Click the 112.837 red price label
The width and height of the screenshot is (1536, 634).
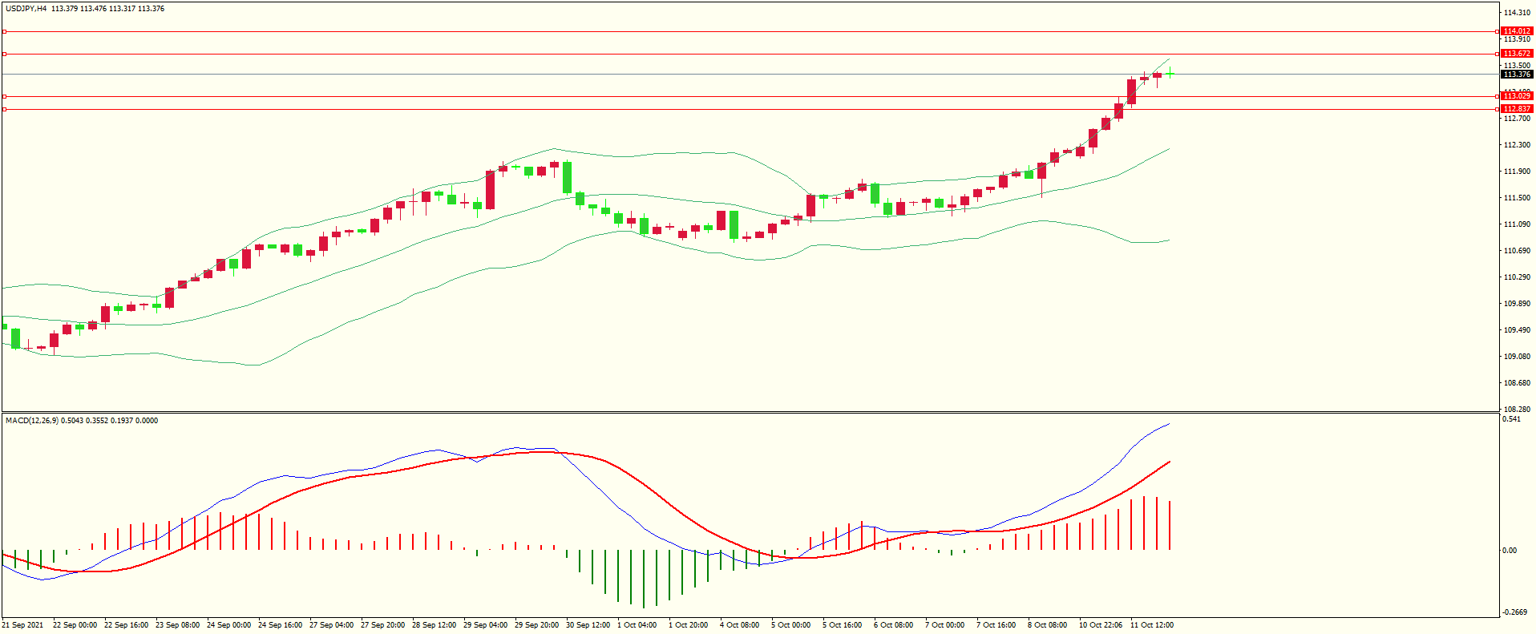click(x=1517, y=109)
